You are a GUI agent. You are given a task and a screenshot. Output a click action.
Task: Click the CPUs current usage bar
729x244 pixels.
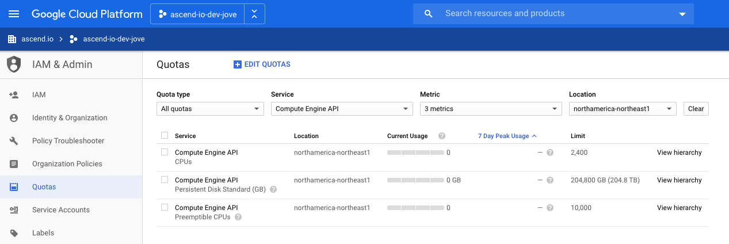pos(415,152)
